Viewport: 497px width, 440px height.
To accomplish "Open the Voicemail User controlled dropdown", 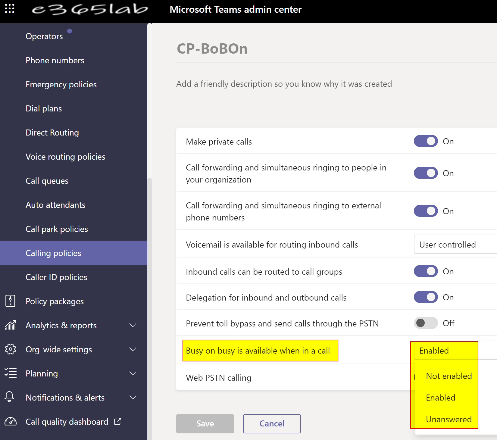I will click(x=455, y=245).
